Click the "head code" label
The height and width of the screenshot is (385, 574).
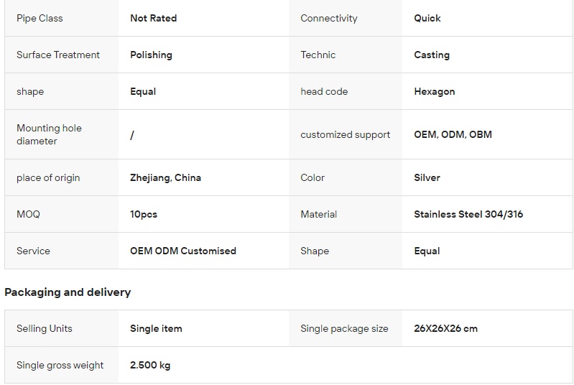point(324,91)
